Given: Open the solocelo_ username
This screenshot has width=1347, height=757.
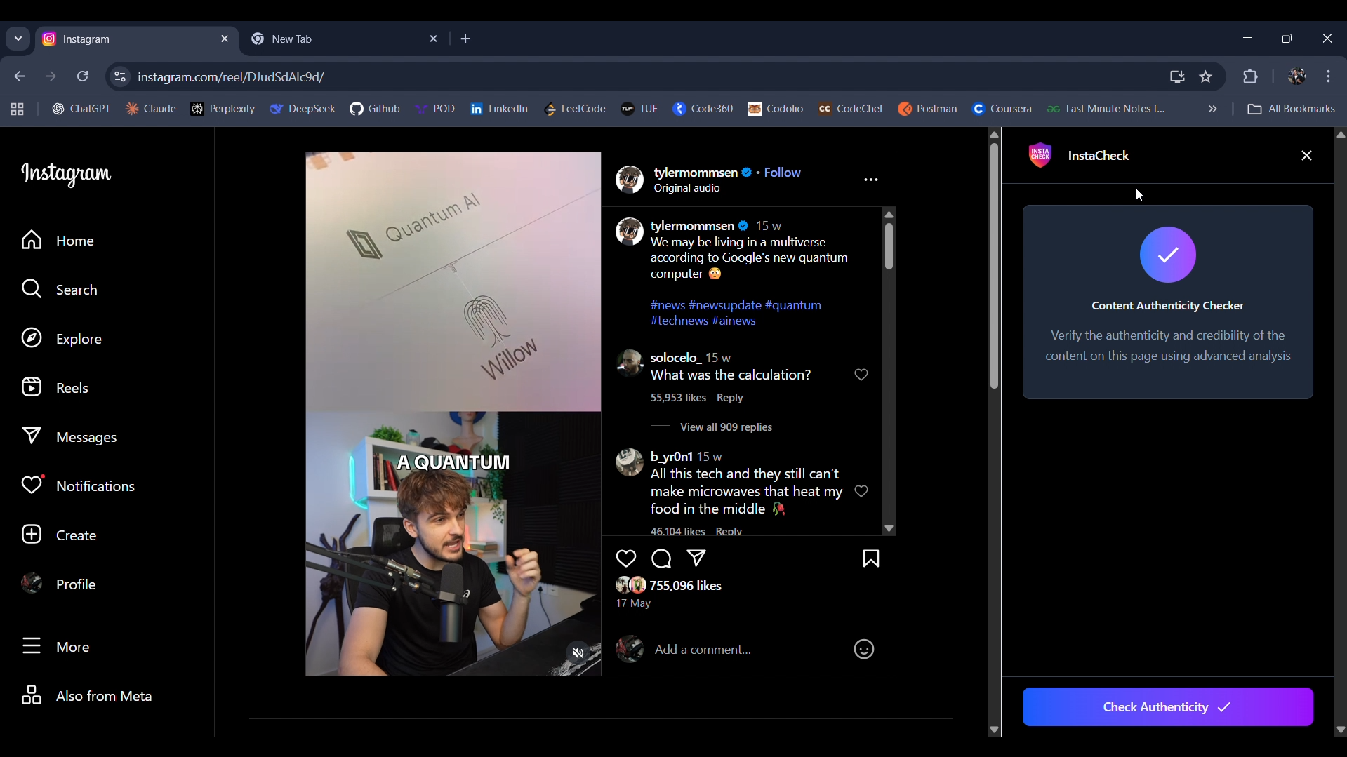Looking at the screenshot, I should coord(675,358).
